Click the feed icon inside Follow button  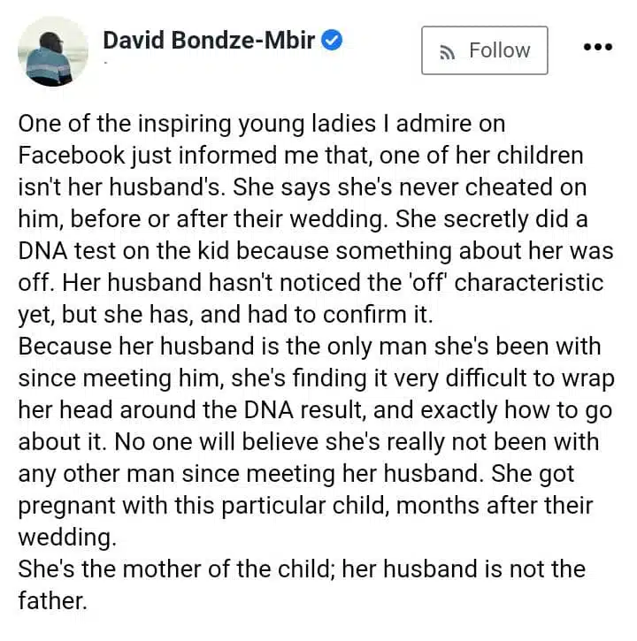click(448, 52)
